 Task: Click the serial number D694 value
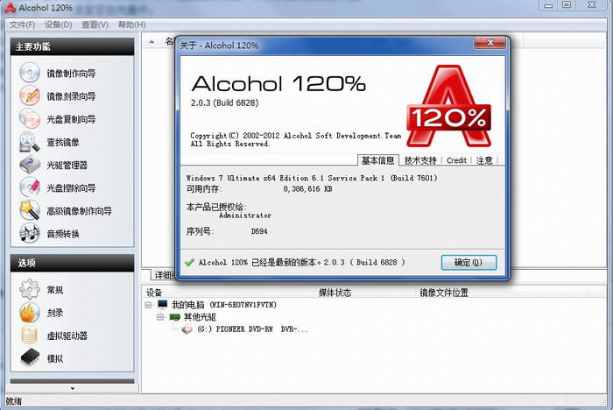pos(259,231)
